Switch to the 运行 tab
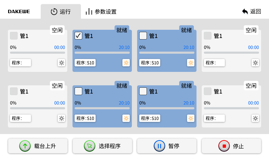 coord(61,12)
